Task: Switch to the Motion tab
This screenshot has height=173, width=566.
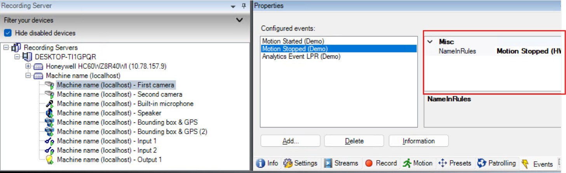Action: tap(418, 163)
